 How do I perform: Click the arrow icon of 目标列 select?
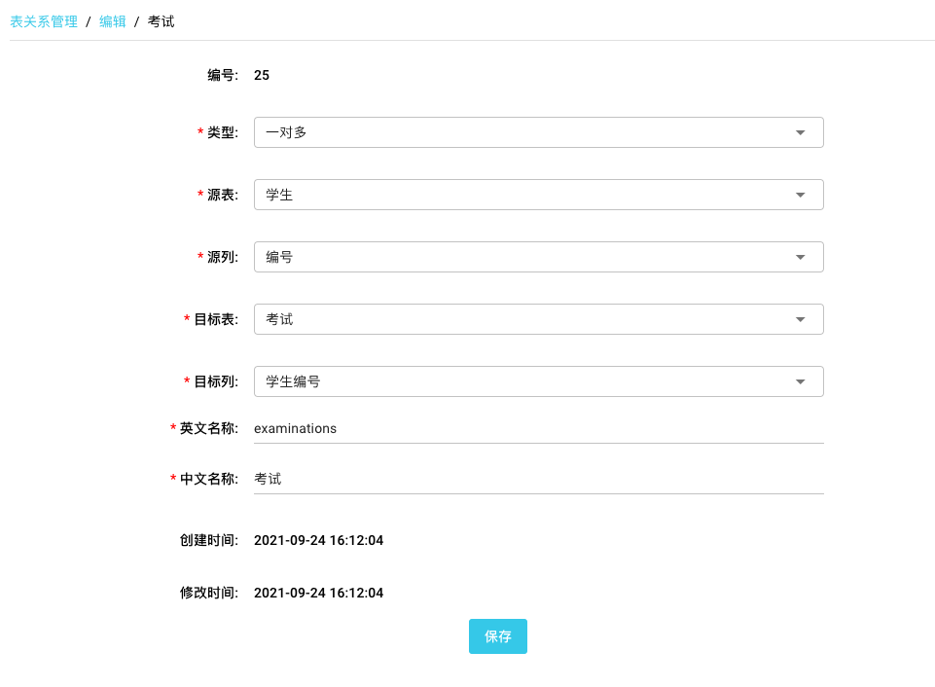coord(800,381)
